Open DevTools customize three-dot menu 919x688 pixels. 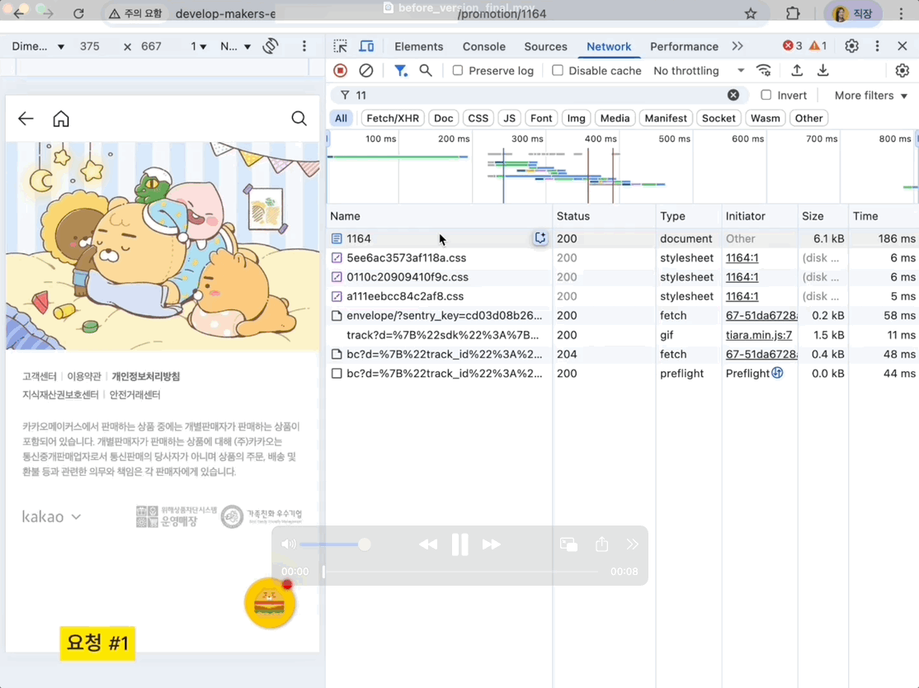[x=878, y=46]
